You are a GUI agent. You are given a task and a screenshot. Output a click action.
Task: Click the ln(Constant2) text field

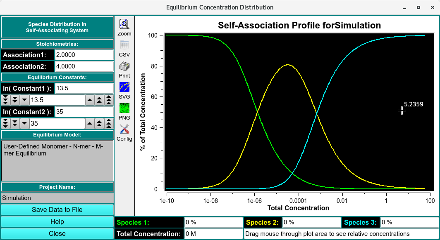pyautogui.click(x=84, y=112)
